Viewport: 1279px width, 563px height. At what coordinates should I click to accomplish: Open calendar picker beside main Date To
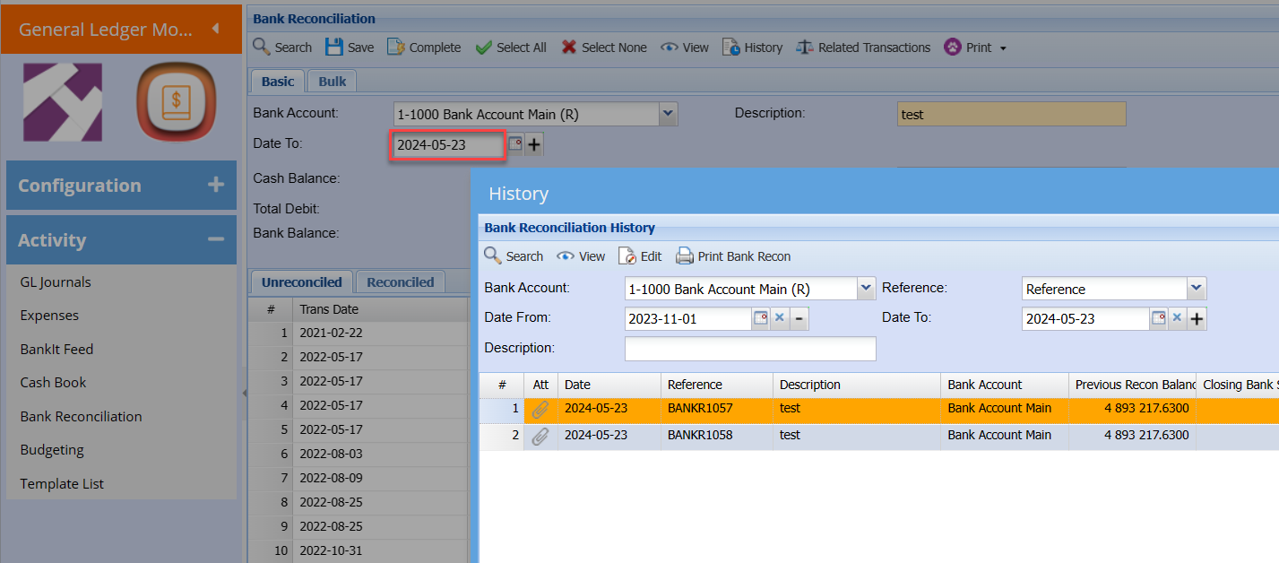(515, 144)
